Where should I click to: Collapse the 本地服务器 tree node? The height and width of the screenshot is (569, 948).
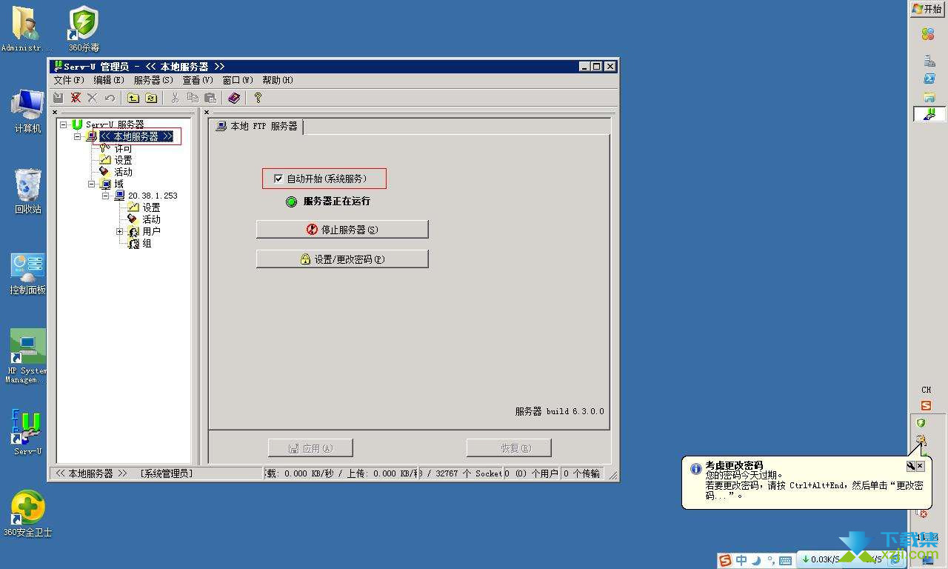78,136
